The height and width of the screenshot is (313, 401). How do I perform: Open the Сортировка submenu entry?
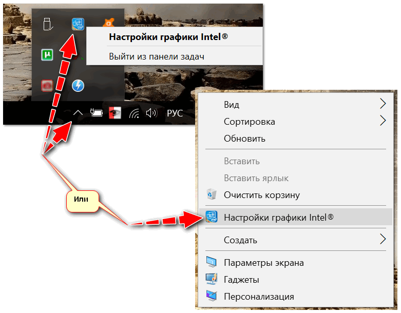[x=296, y=122]
